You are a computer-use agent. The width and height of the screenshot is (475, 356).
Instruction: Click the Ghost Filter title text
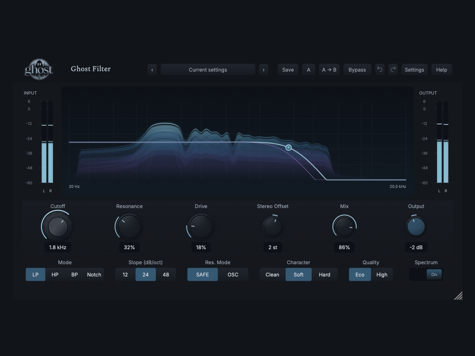point(91,69)
